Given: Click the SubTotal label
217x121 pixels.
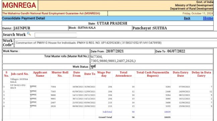Looking at the screenshot, I should pos(107,112).
